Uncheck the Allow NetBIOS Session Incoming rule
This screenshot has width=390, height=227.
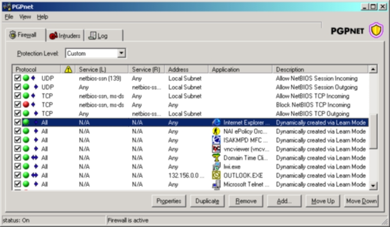[17, 78]
